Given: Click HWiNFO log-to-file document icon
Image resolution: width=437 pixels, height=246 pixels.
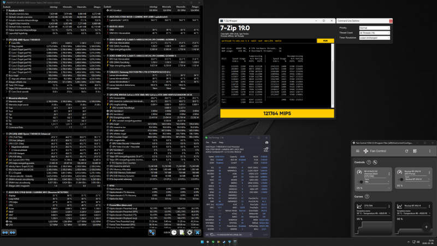Looking at the screenshot, I should pos(182,232).
